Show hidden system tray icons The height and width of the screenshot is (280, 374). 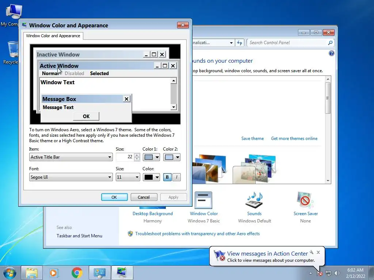pyautogui.click(x=310, y=273)
